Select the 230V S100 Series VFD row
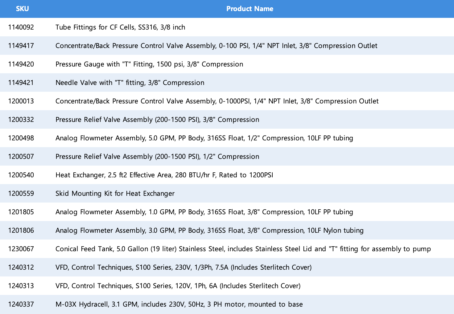Image resolution: width=454 pixels, height=314 pixels. tap(184, 267)
